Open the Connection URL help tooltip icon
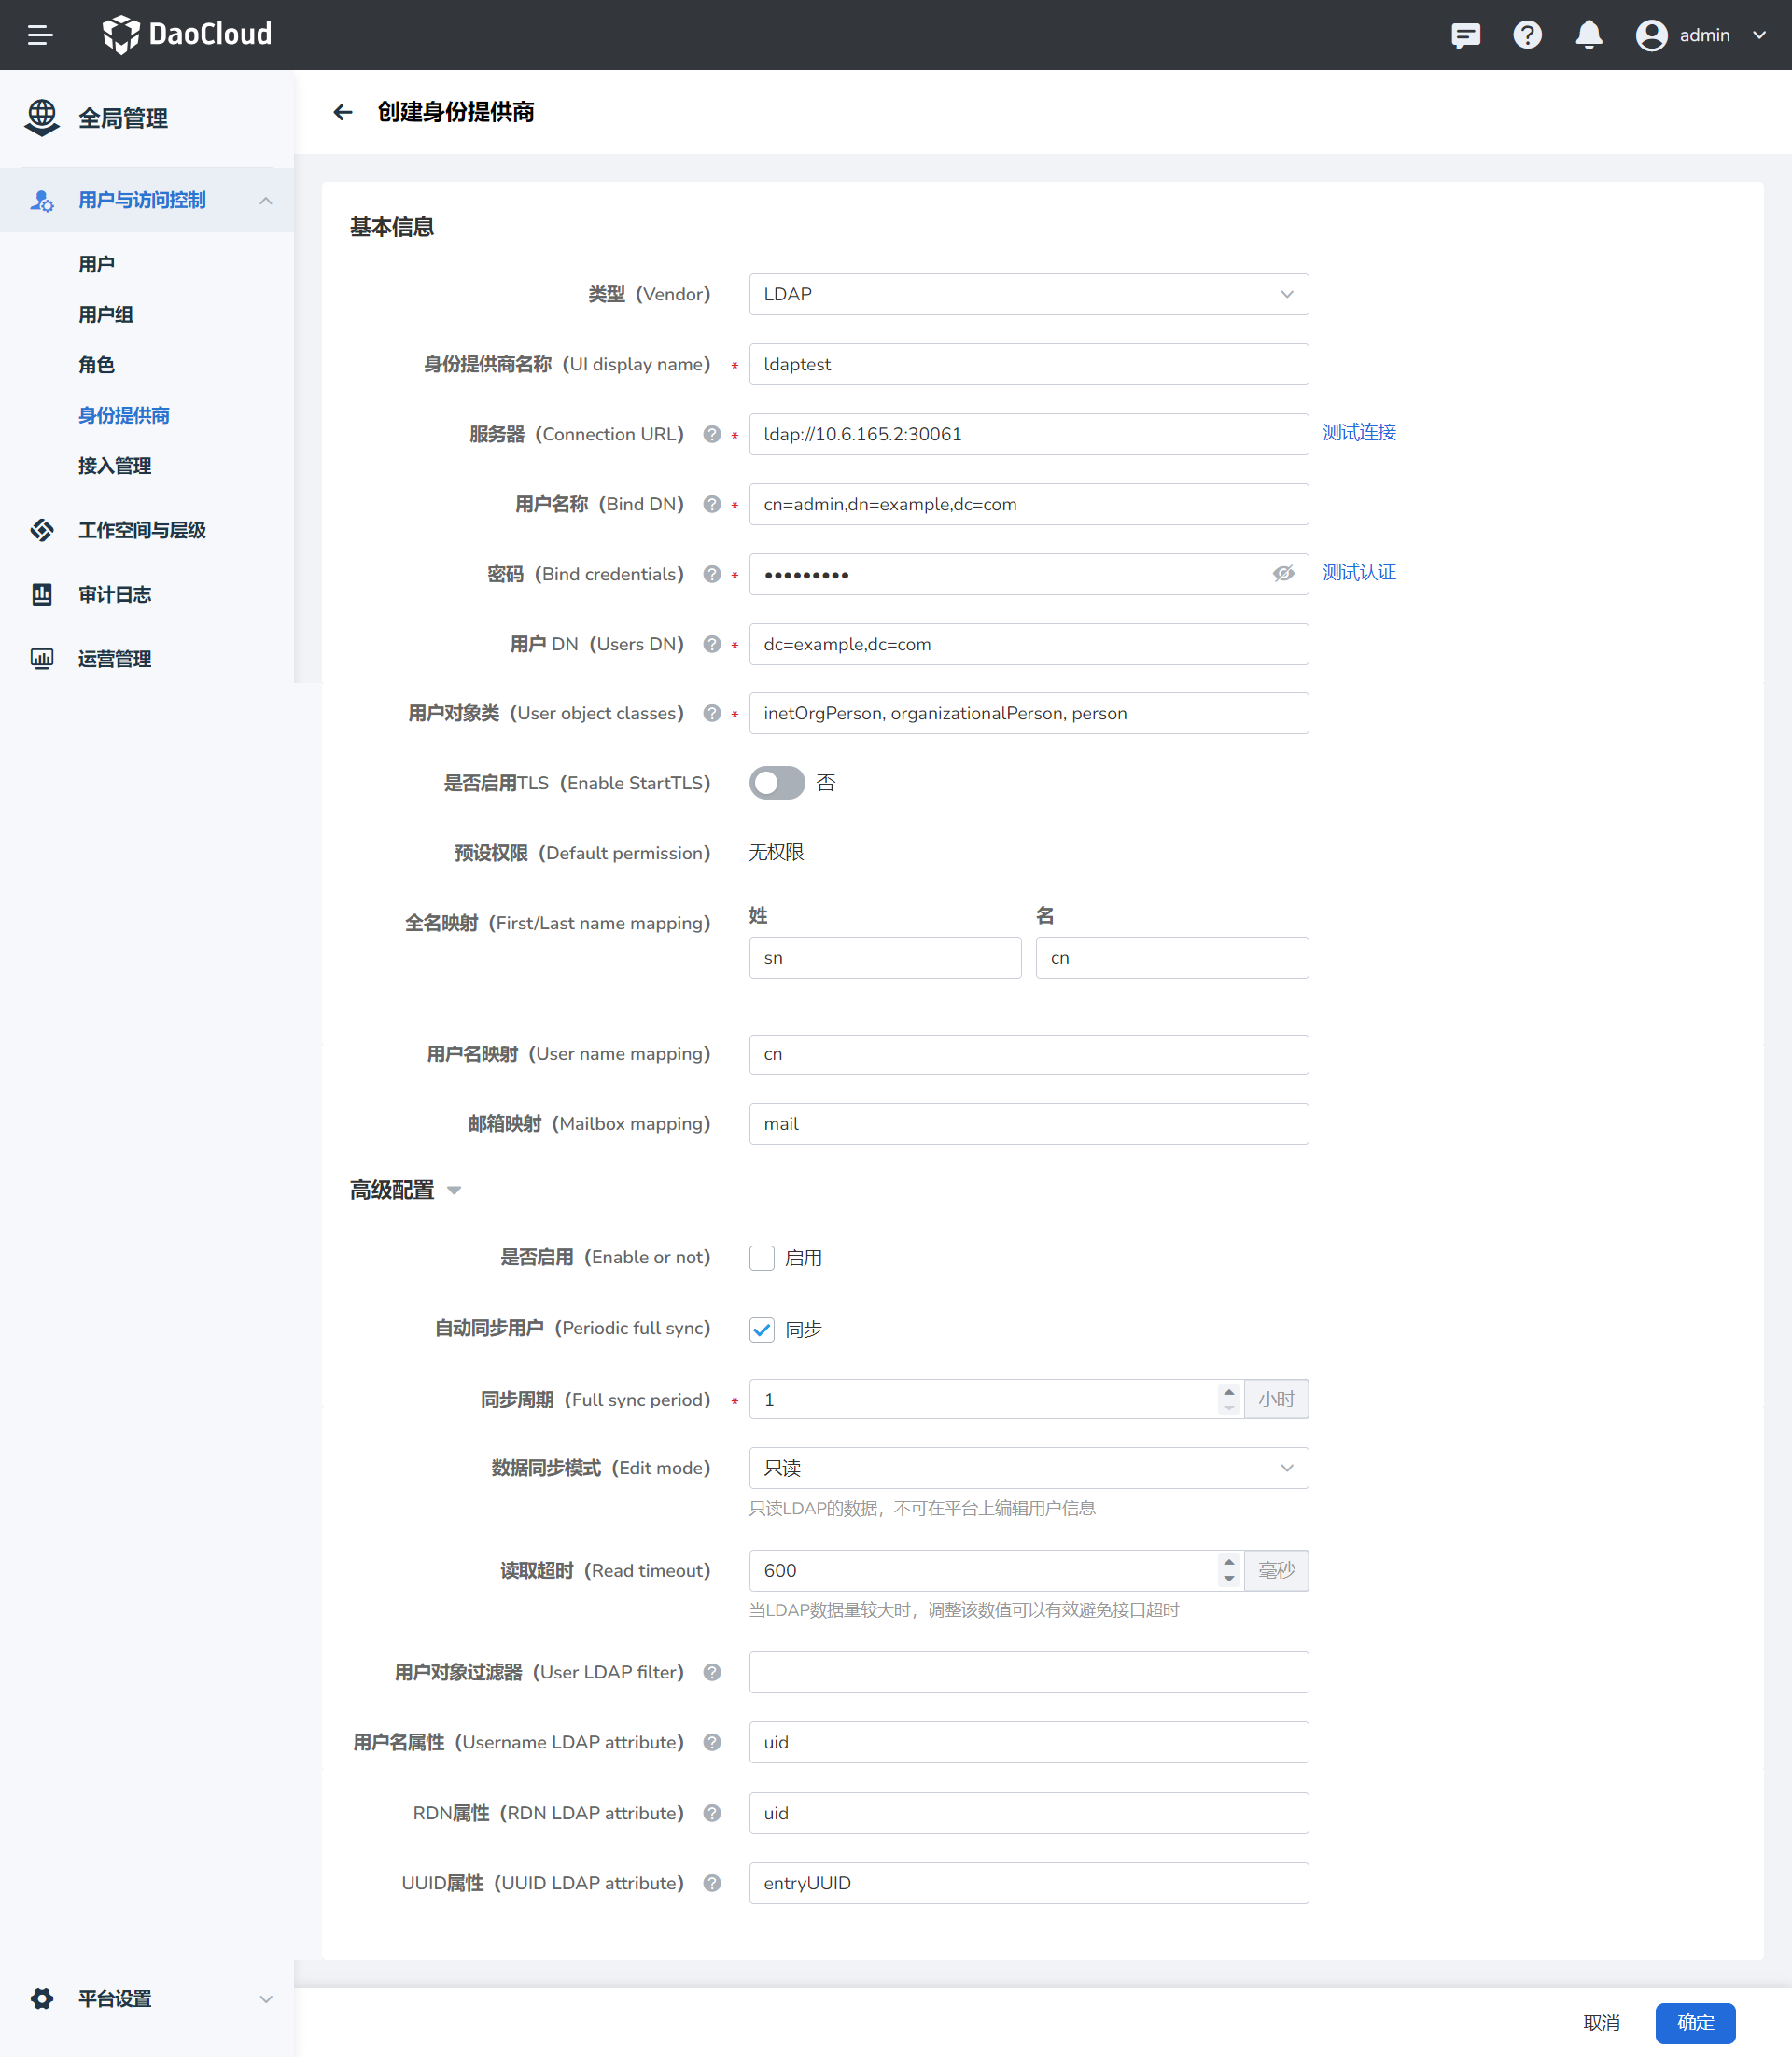 click(712, 434)
